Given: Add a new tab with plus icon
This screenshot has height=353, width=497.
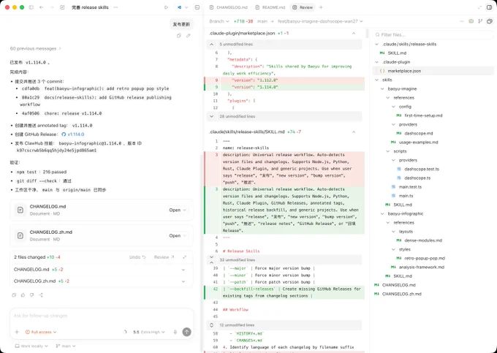Looking at the screenshot, I should tap(321, 7).
